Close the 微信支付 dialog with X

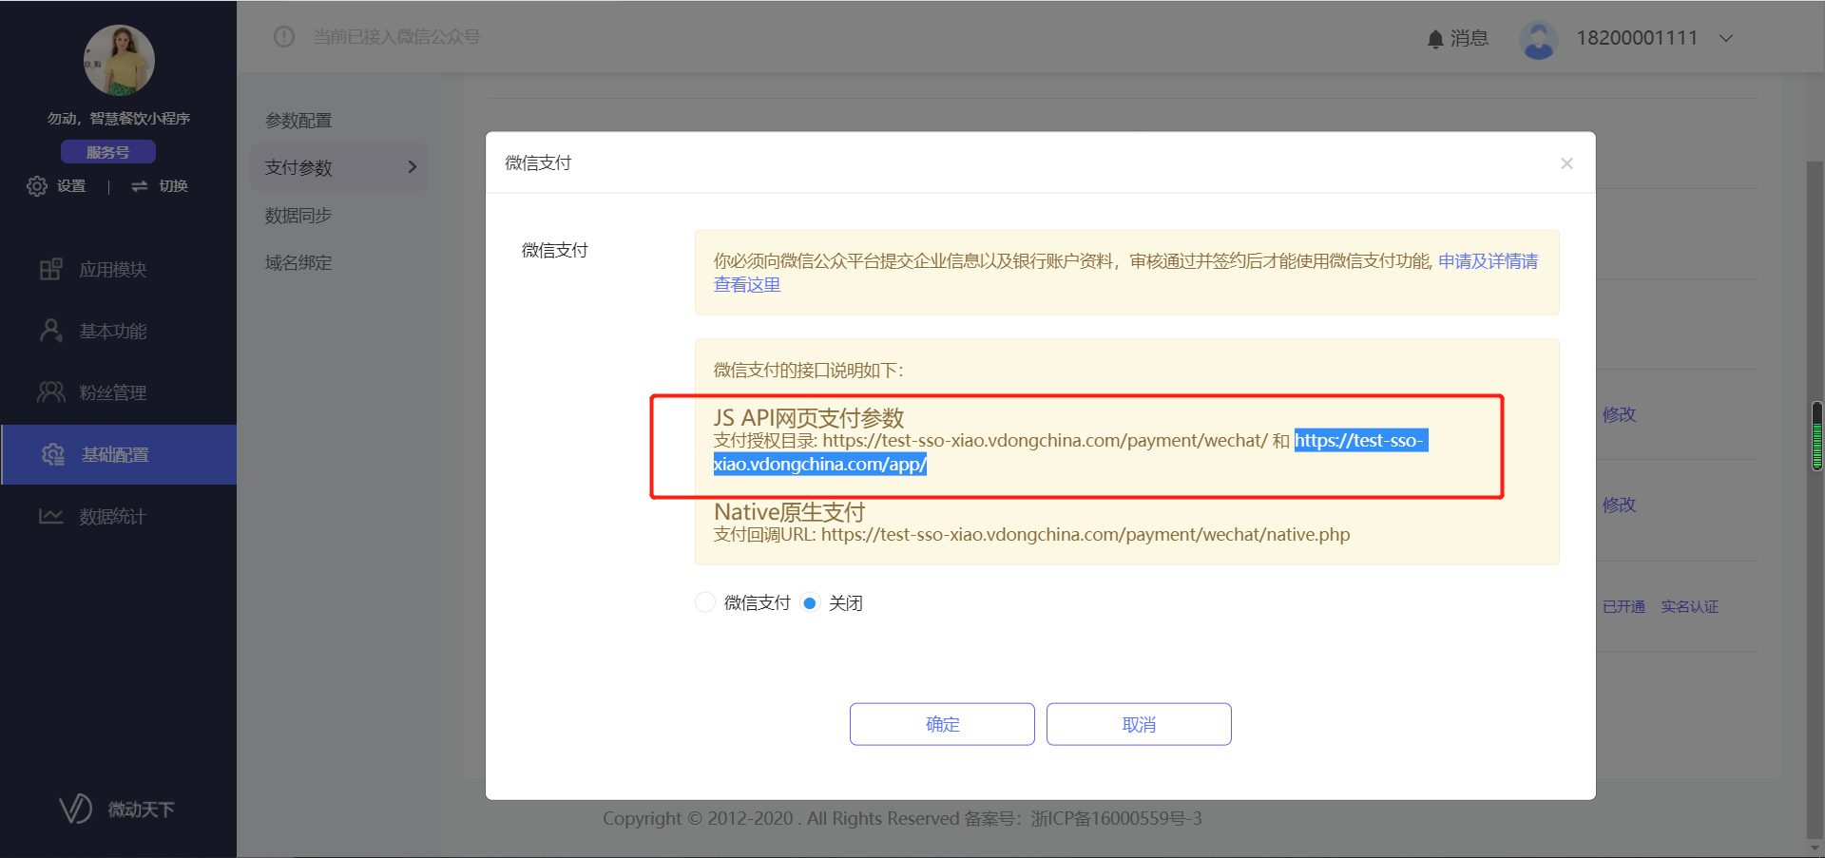1566,163
